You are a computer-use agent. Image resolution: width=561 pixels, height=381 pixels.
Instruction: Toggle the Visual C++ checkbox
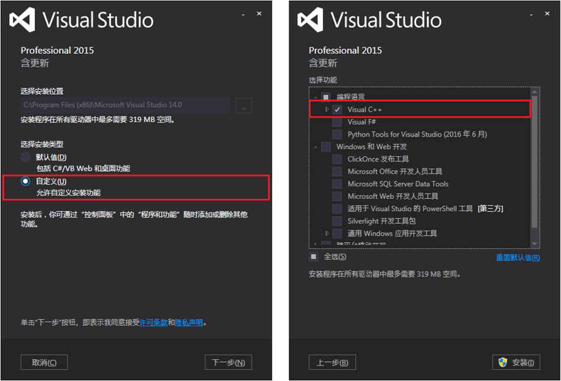pyautogui.click(x=337, y=109)
